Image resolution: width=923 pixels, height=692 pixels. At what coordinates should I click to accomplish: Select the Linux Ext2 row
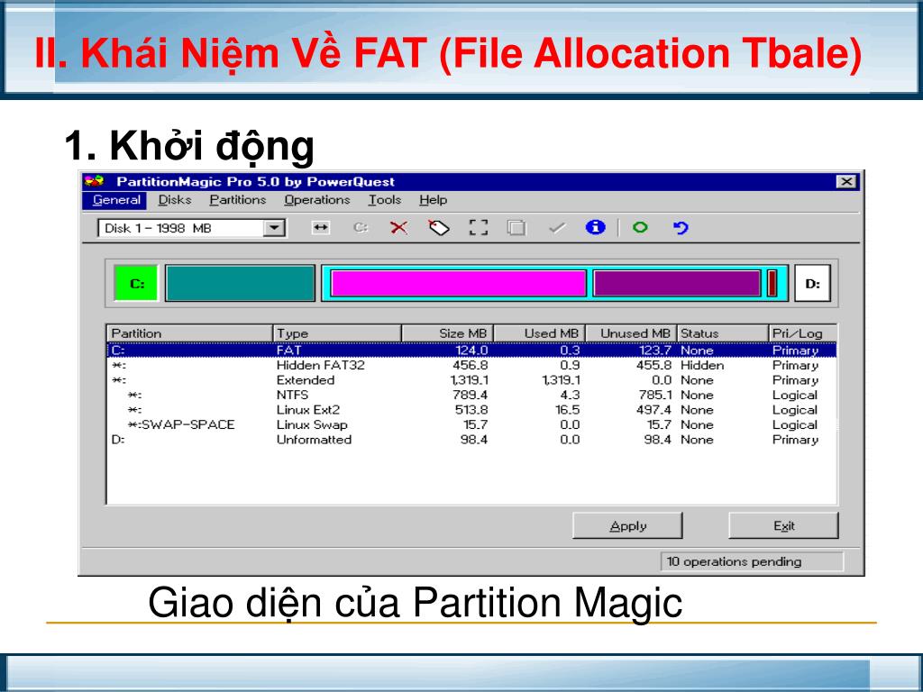pos(471,410)
